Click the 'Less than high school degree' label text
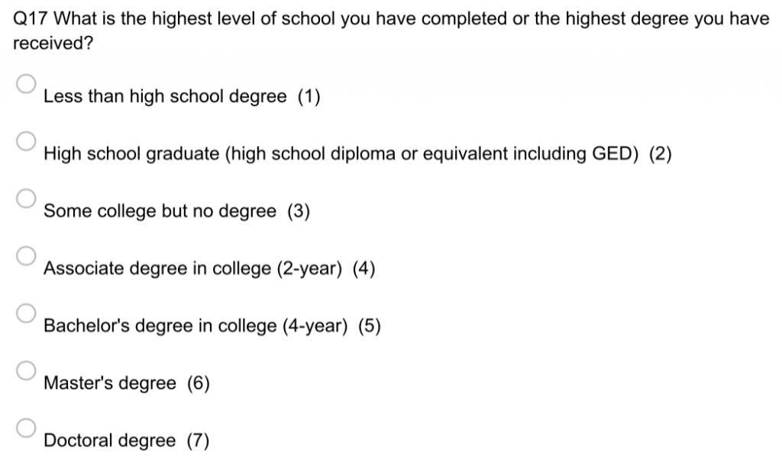The height and width of the screenshot is (458, 782). pyautogui.click(x=165, y=97)
